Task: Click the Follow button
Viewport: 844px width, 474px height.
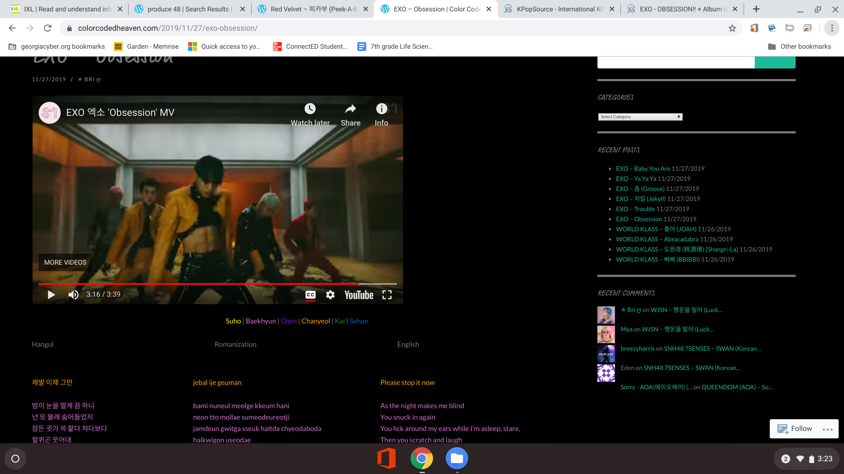Action: coord(795,429)
